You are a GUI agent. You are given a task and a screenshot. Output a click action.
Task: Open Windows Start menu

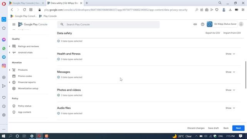(x=3, y=136)
